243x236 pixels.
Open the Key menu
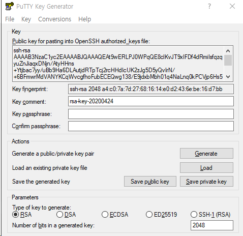(x=26, y=19)
